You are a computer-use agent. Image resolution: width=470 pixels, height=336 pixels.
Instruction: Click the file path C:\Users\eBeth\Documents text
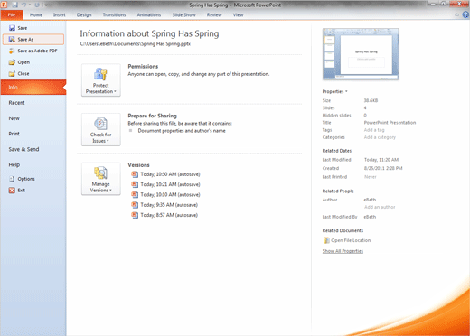click(x=136, y=44)
